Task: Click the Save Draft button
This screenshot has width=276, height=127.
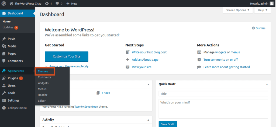Action: tap(168, 124)
